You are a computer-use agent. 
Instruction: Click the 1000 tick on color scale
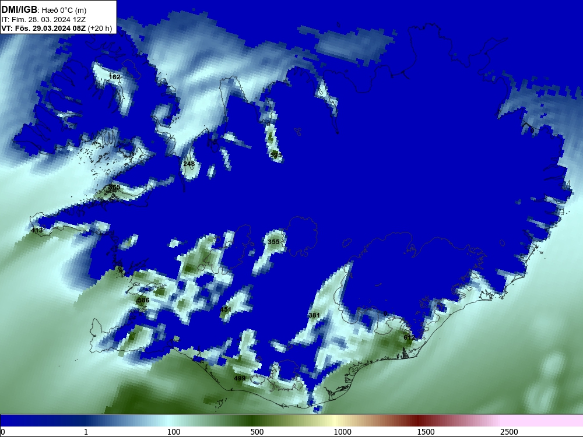click(342, 432)
